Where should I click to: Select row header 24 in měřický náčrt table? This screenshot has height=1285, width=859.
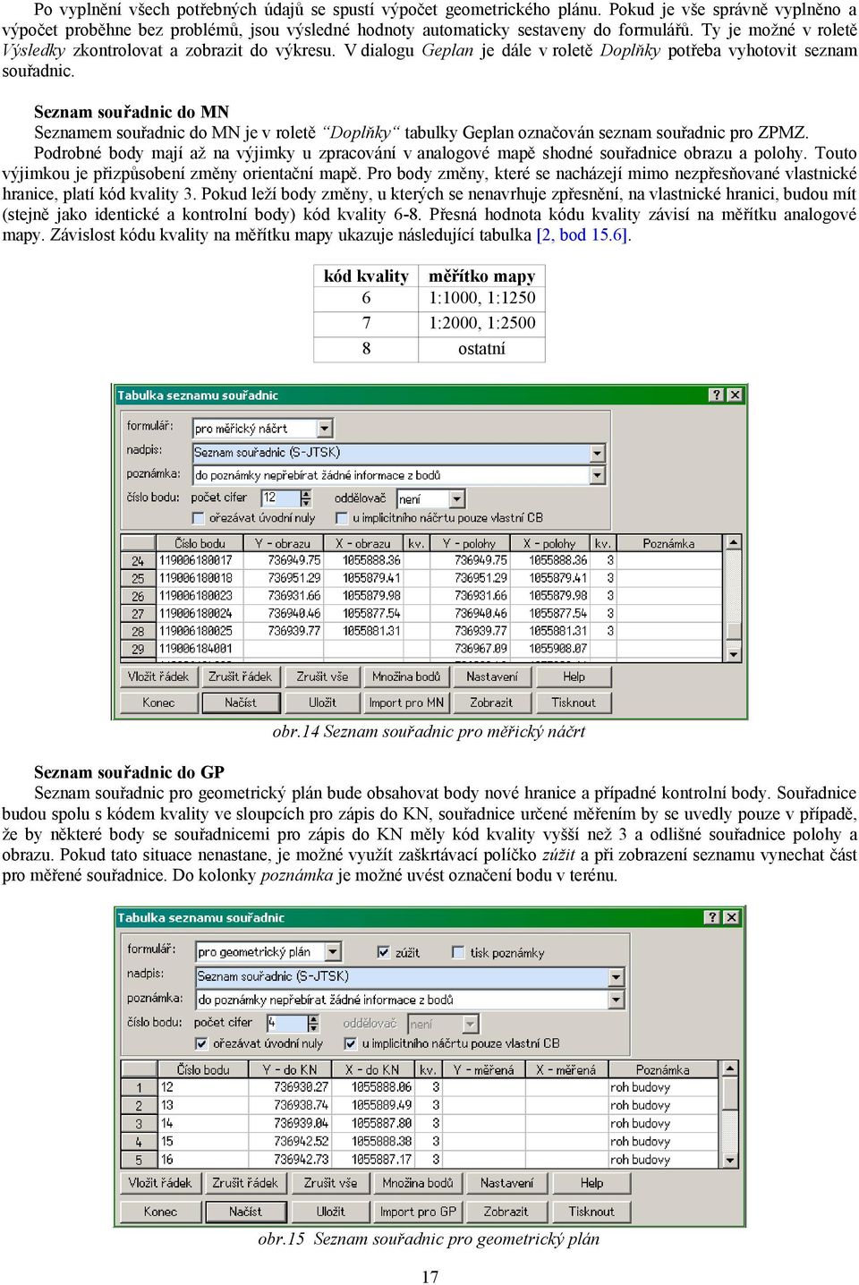pos(138,561)
